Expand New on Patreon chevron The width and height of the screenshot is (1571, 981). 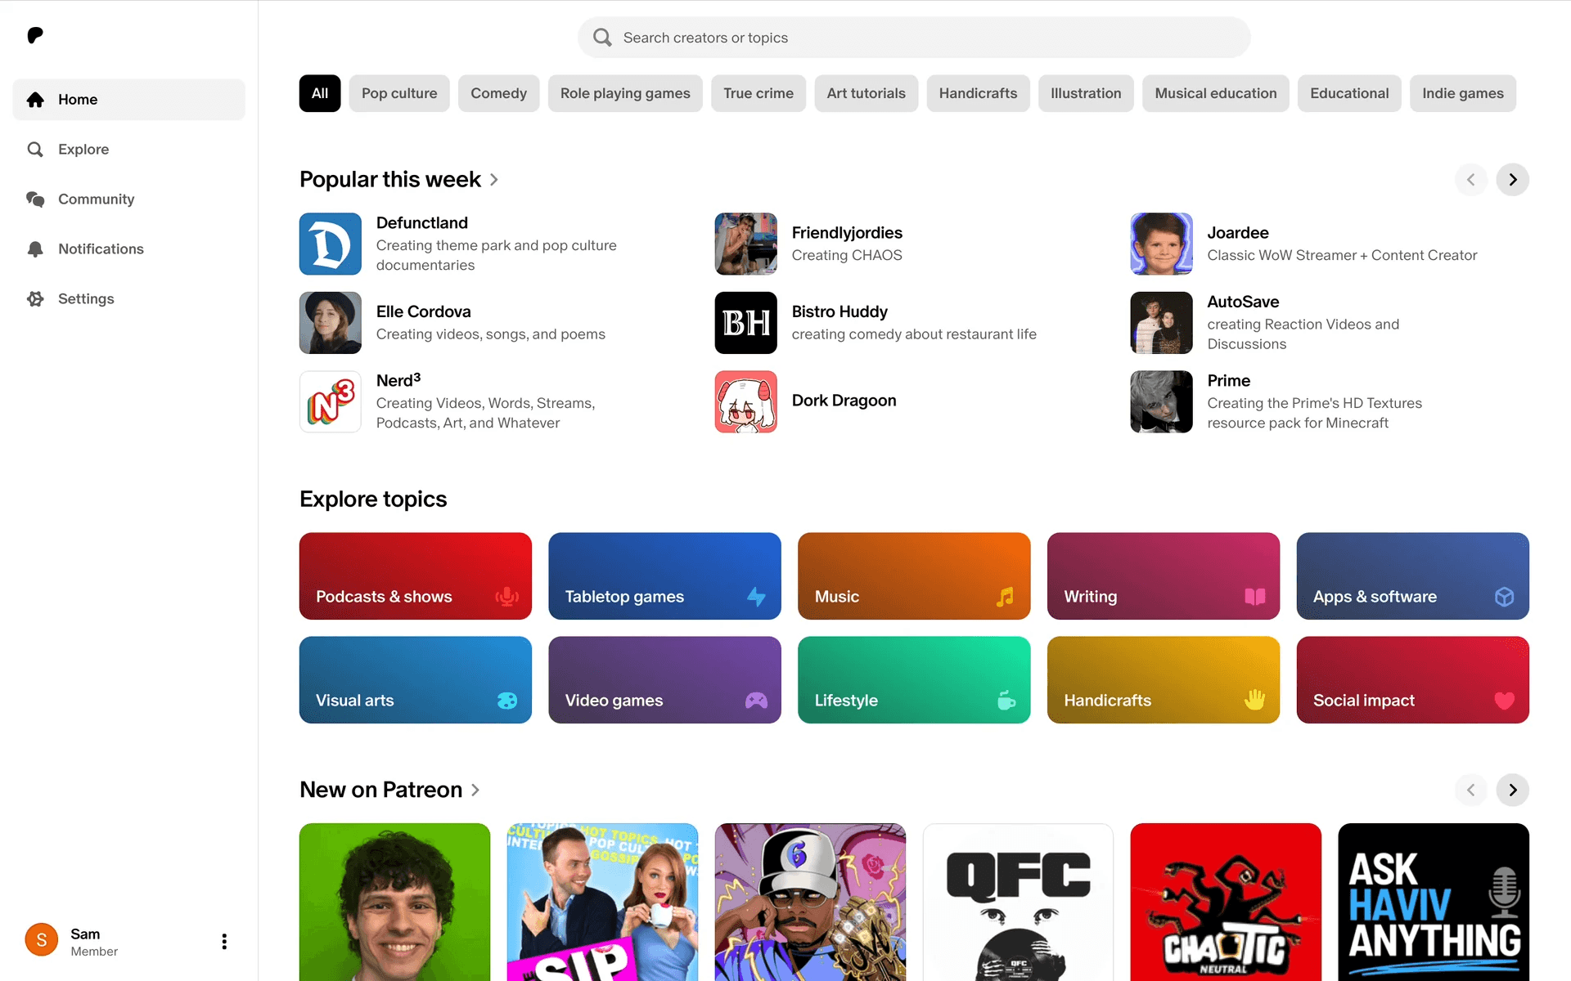475,791
